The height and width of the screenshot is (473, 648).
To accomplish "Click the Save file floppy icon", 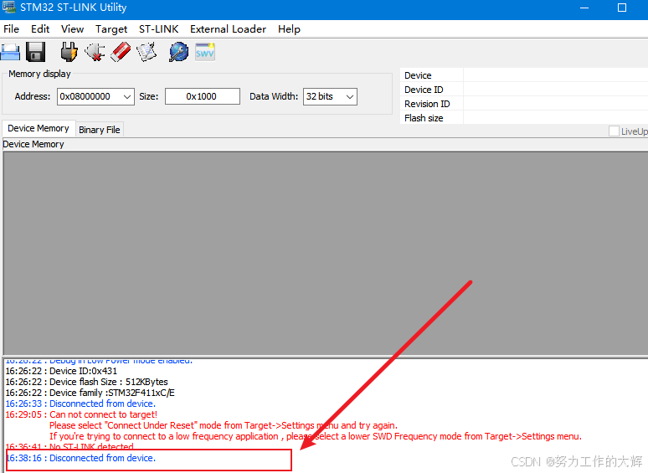I will click(35, 52).
